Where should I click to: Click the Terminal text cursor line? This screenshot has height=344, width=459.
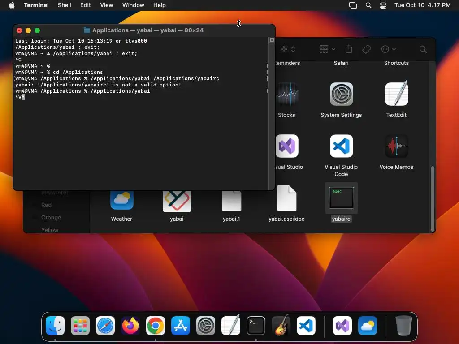tap(20, 97)
